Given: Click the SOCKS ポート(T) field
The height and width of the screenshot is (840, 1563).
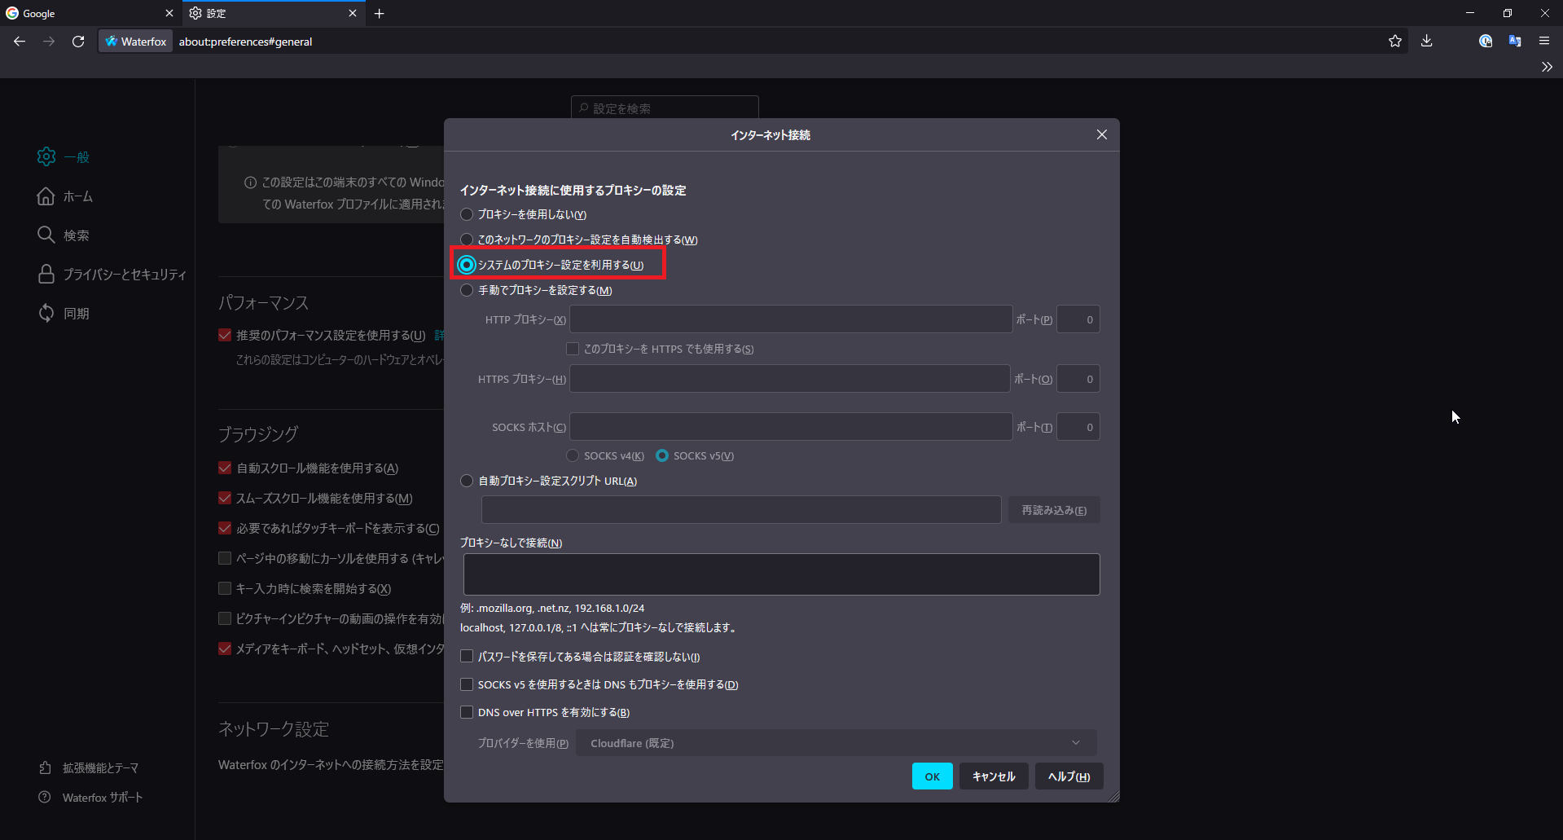Looking at the screenshot, I should tap(1078, 427).
